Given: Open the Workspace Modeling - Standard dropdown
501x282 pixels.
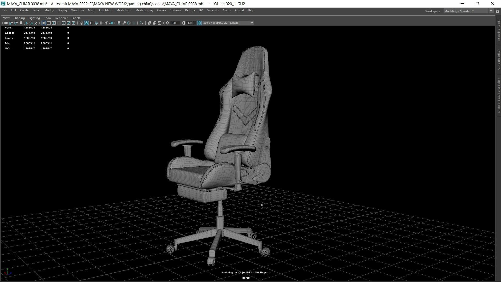Looking at the screenshot, I should tap(468, 11).
